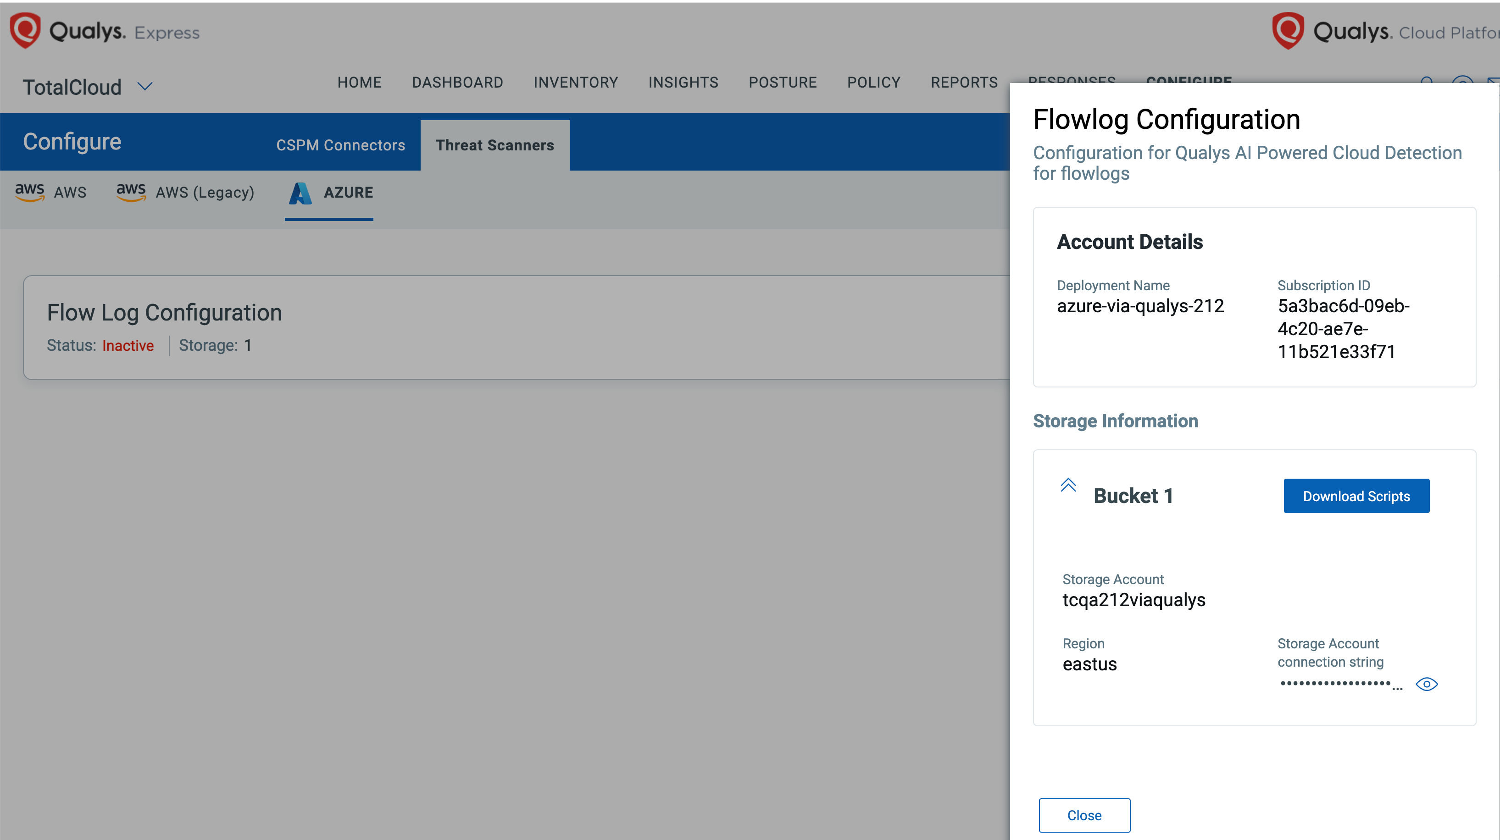Open the INSIGHTS tab

coord(683,83)
